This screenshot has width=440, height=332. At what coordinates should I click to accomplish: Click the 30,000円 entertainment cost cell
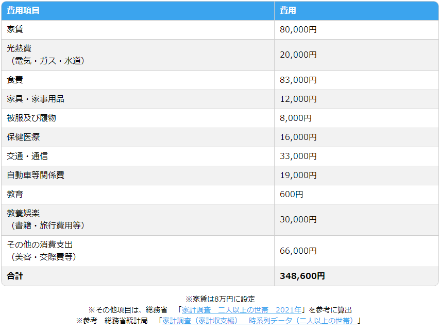tap(298, 219)
